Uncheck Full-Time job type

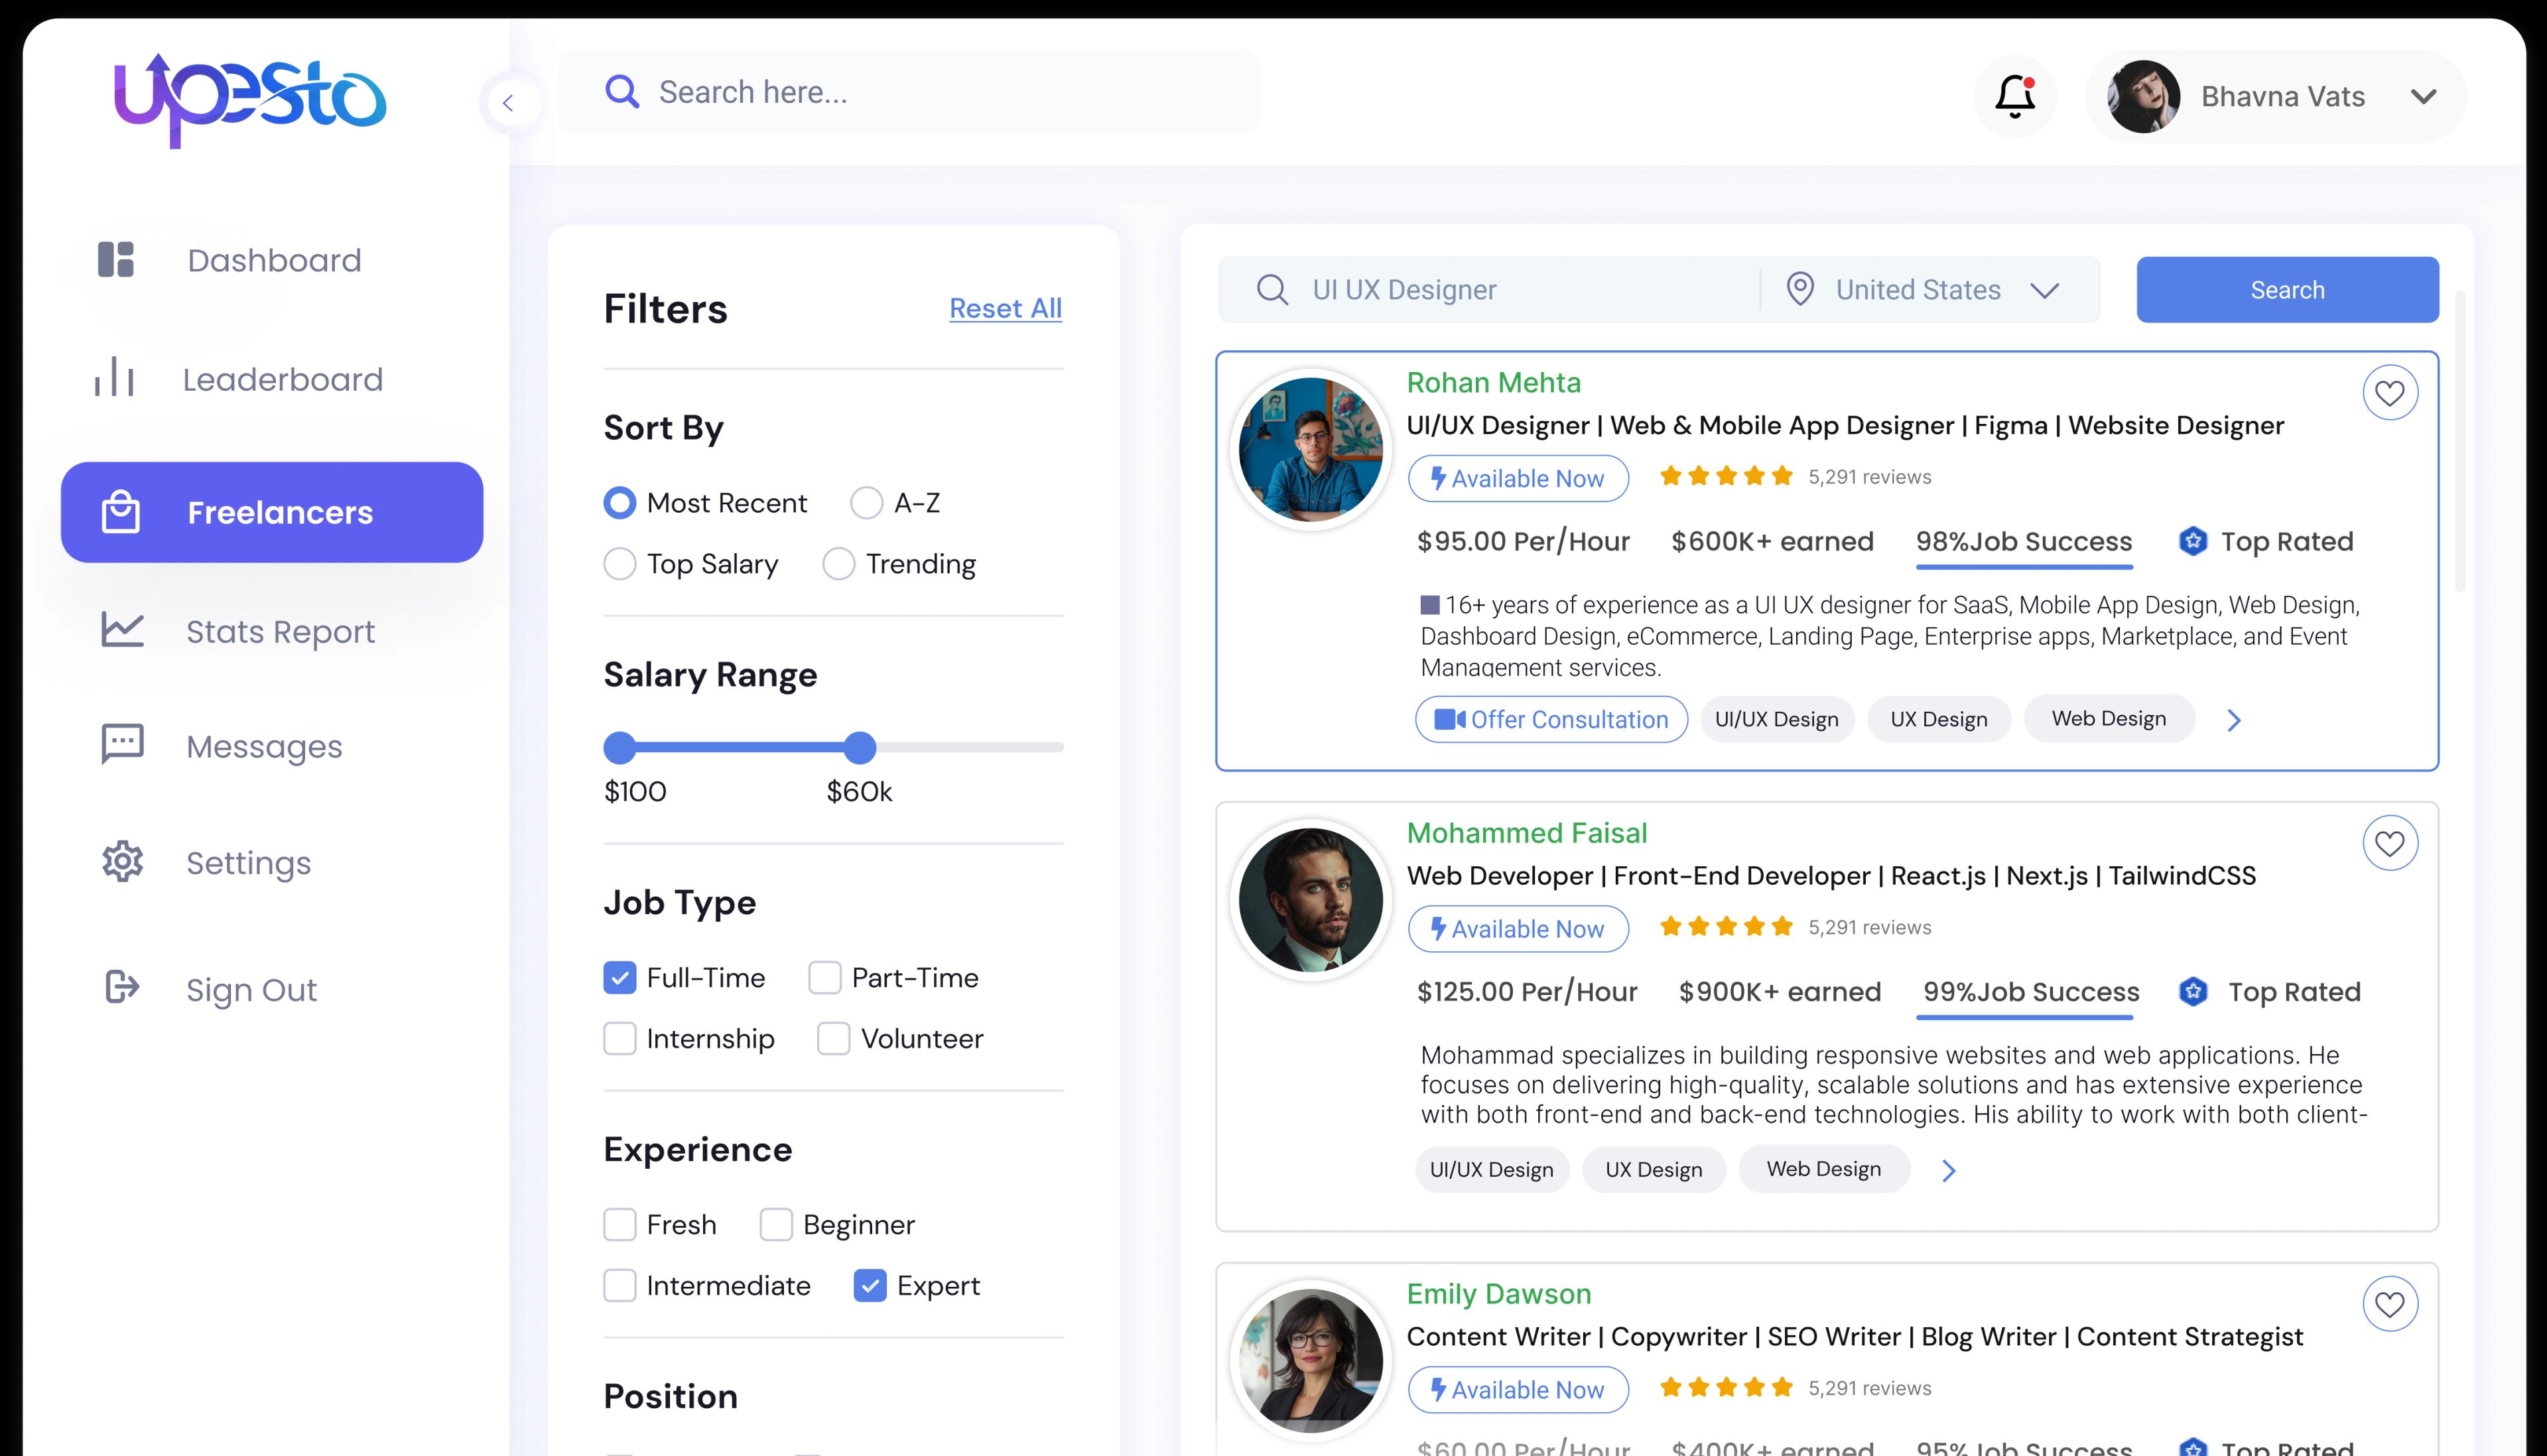pyautogui.click(x=620, y=977)
